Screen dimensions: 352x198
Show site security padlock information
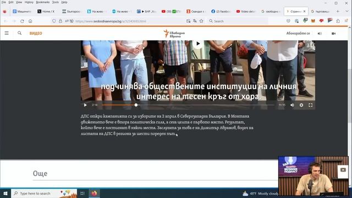point(61,21)
